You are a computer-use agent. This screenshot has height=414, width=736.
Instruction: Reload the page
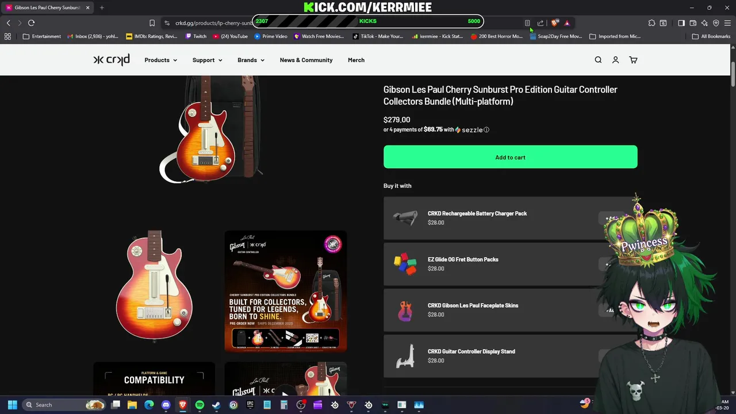coord(31,23)
